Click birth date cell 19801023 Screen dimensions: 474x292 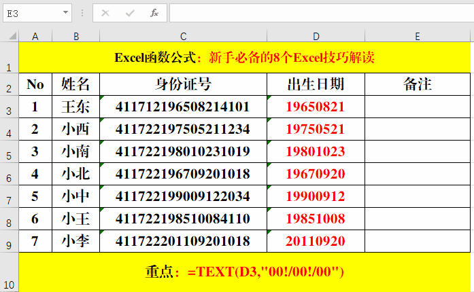coord(316,151)
